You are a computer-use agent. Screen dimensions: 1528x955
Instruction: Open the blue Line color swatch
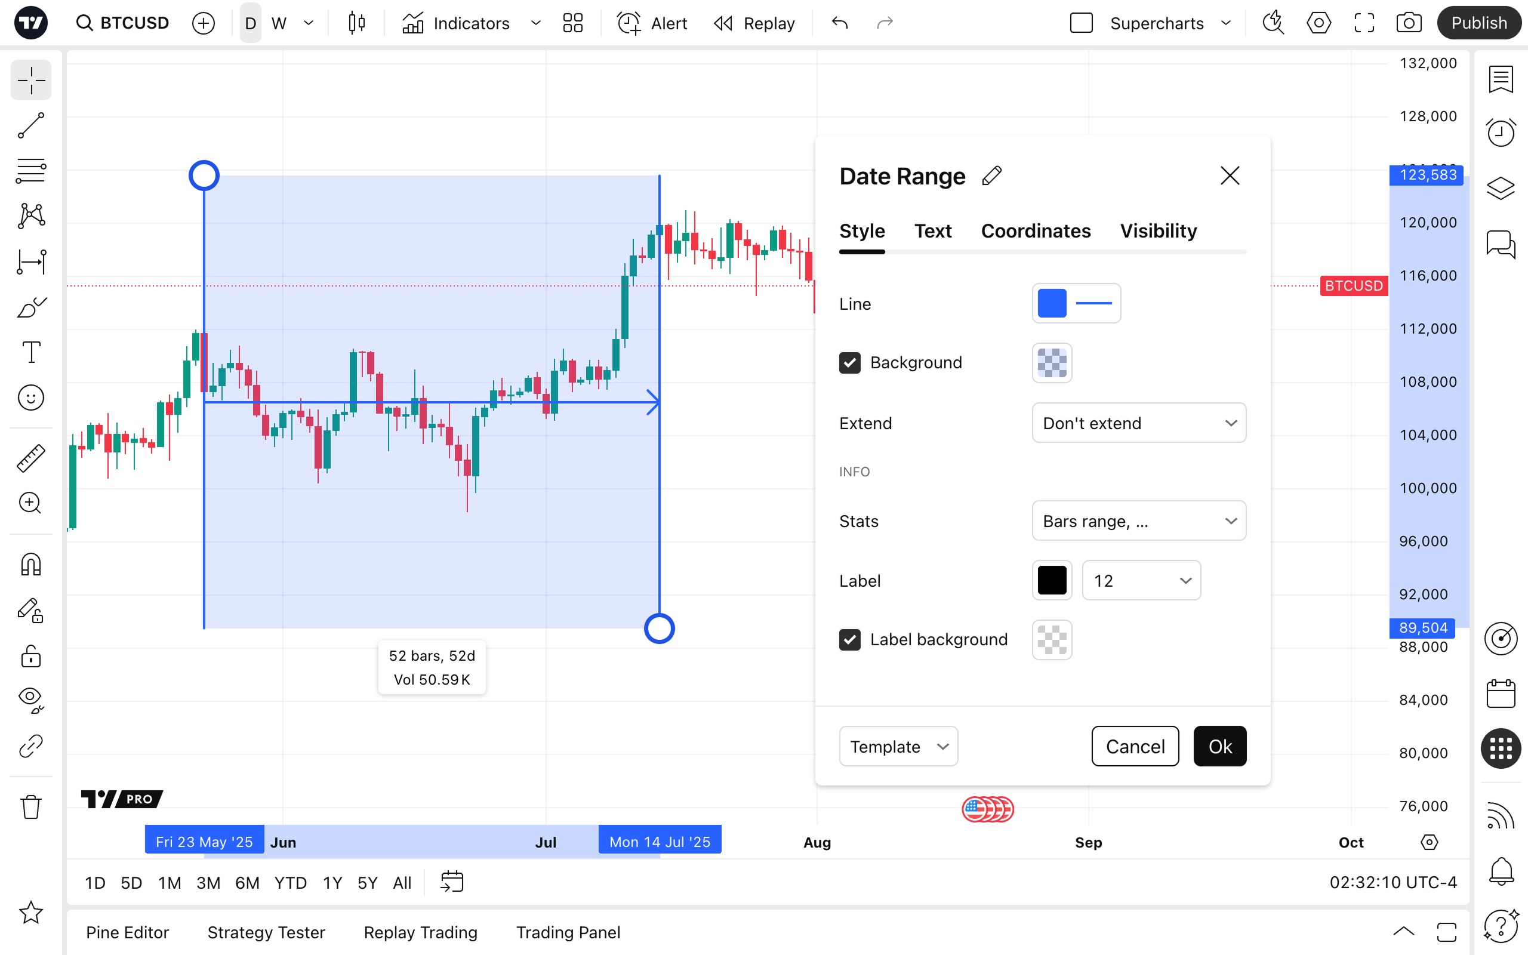coord(1052,303)
